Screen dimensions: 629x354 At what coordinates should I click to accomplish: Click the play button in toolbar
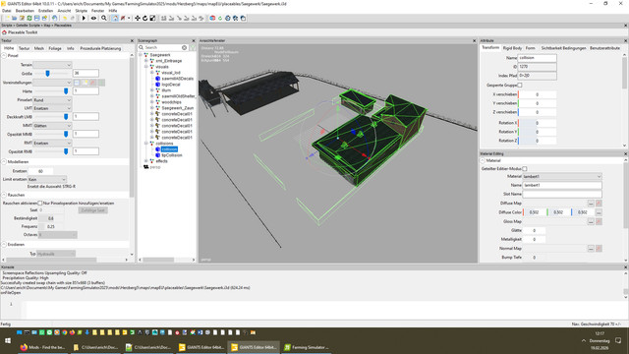pyautogui.click(x=84, y=18)
